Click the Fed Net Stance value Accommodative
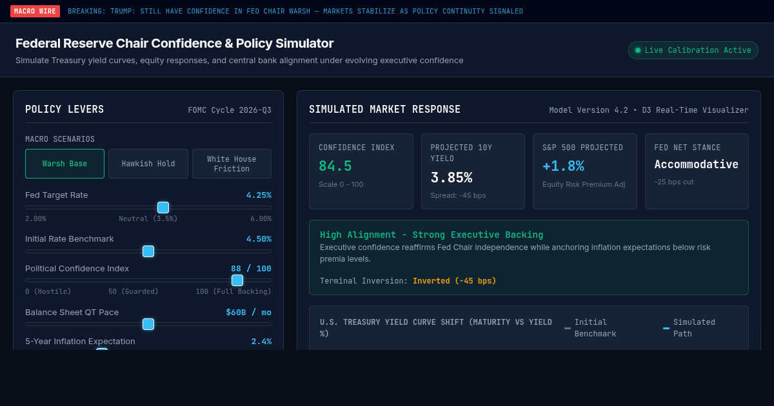Viewport: 774px width, 406px height. click(697, 164)
